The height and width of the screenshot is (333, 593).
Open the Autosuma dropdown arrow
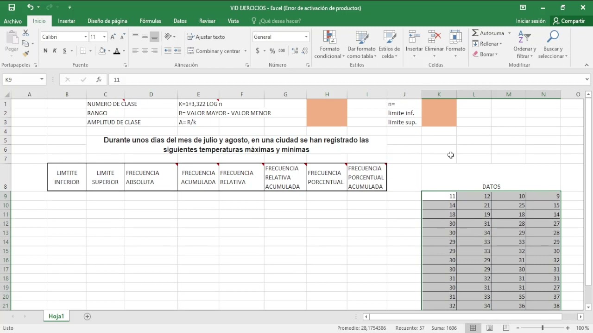pyautogui.click(x=509, y=33)
